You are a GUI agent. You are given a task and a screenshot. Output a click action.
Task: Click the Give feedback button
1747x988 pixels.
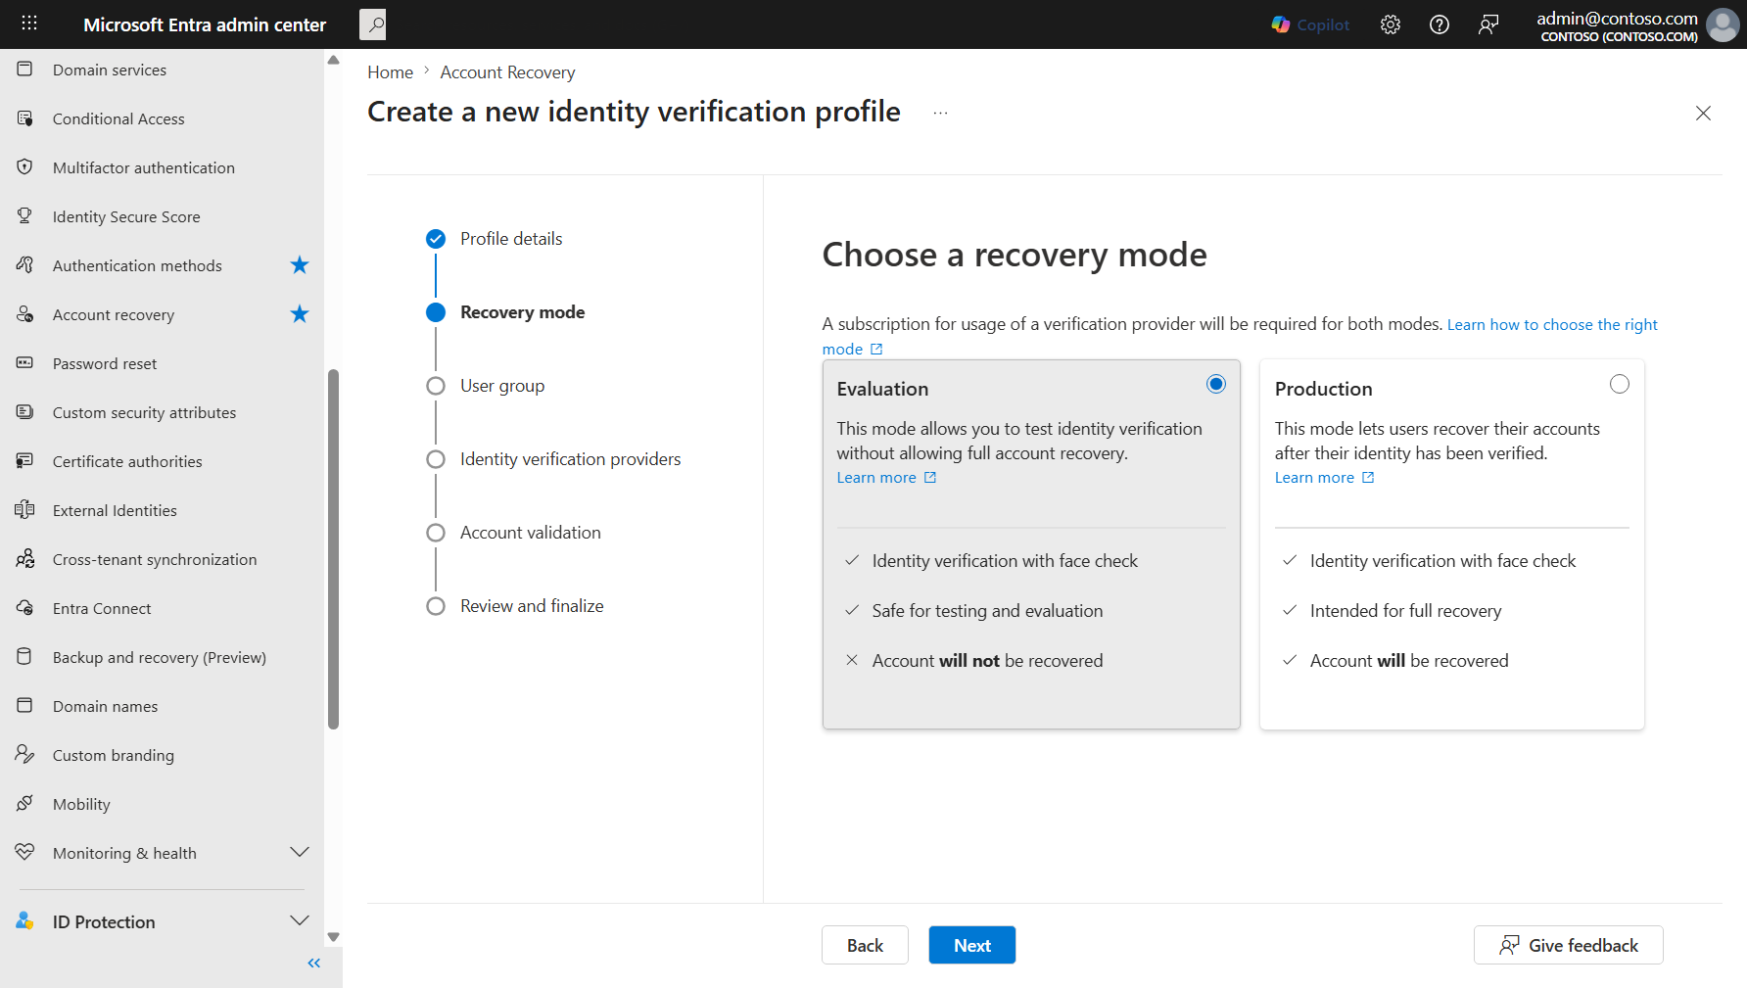(x=1568, y=945)
